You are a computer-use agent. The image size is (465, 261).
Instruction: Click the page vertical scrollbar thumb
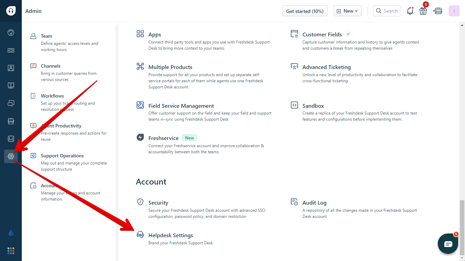(x=462, y=227)
